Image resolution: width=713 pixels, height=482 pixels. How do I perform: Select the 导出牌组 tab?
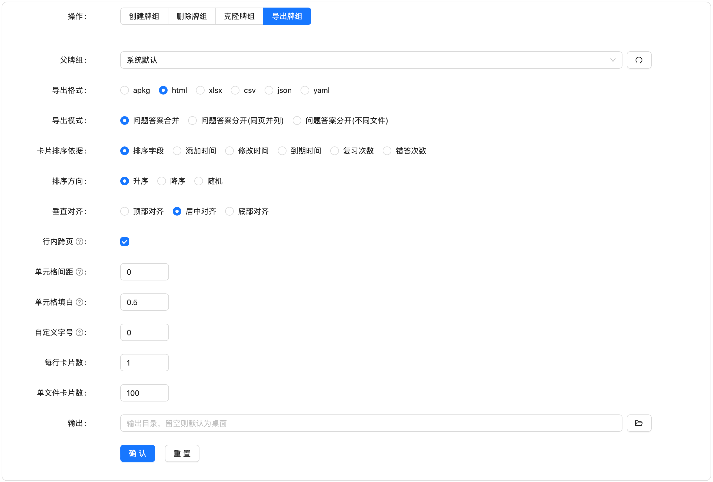tap(287, 16)
